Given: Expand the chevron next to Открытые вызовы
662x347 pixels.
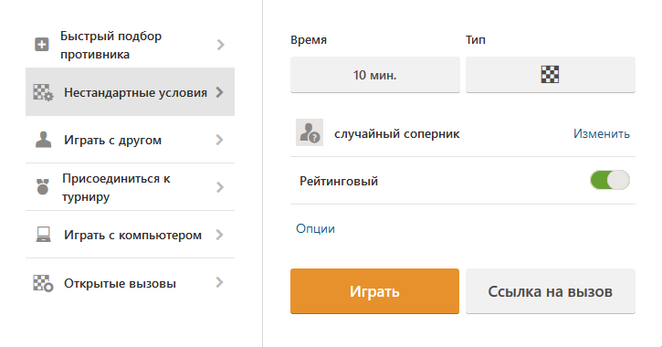Looking at the screenshot, I should click(219, 282).
